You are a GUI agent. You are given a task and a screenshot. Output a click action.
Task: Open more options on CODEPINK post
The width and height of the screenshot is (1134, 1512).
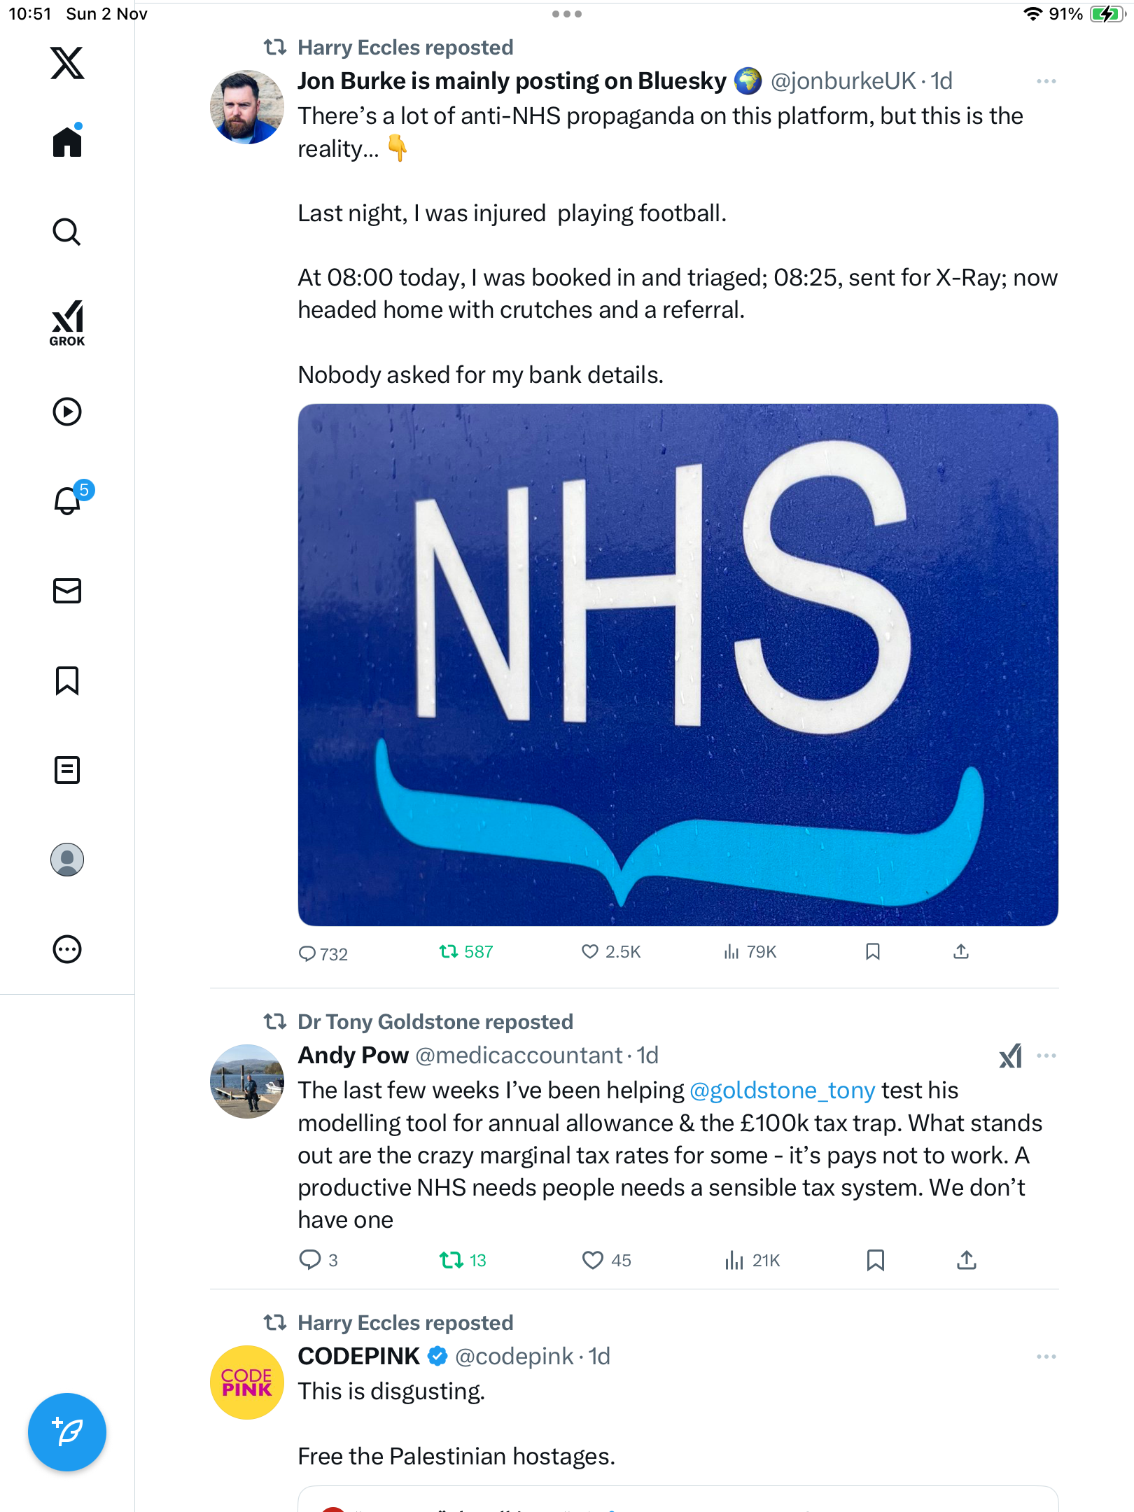point(1046,1357)
